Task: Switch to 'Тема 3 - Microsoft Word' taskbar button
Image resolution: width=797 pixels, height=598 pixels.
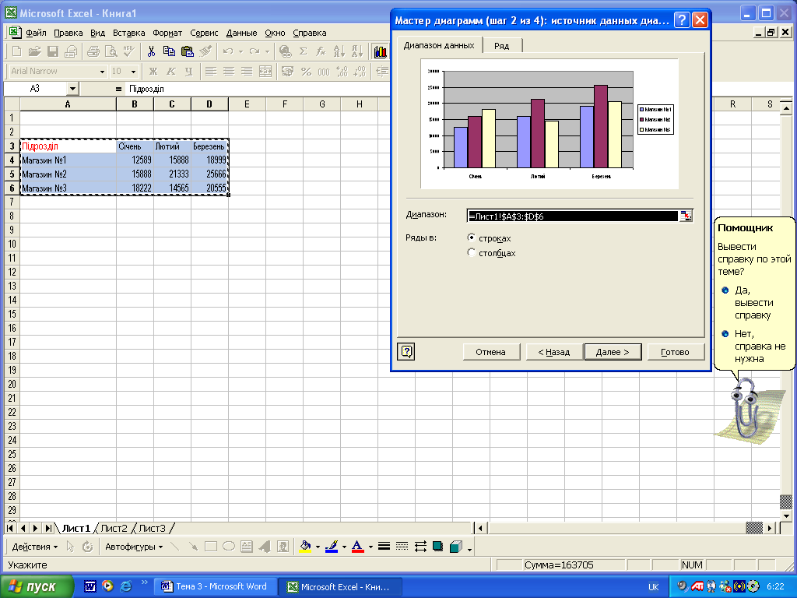Action: (216, 586)
